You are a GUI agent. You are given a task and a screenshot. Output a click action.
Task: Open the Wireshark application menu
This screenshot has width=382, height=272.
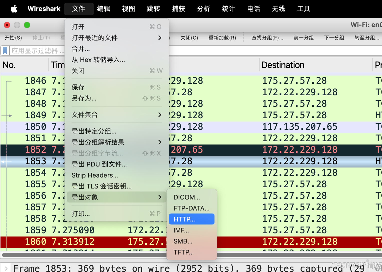coord(44,9)
